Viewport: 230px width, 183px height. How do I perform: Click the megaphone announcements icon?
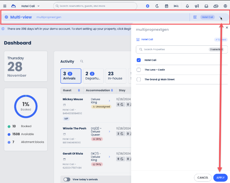point(197,6)
